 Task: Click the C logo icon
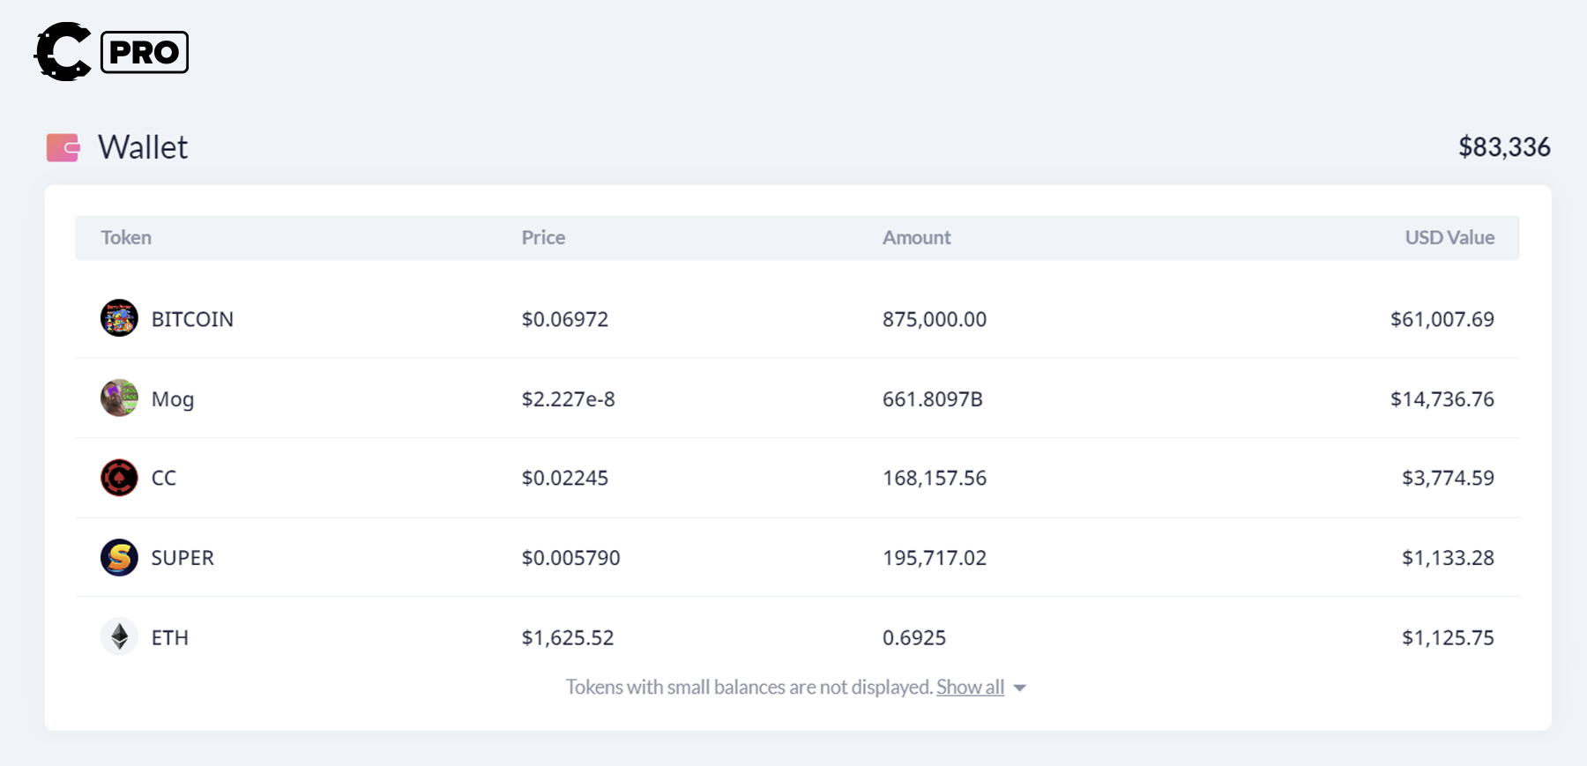click(63, 52)
